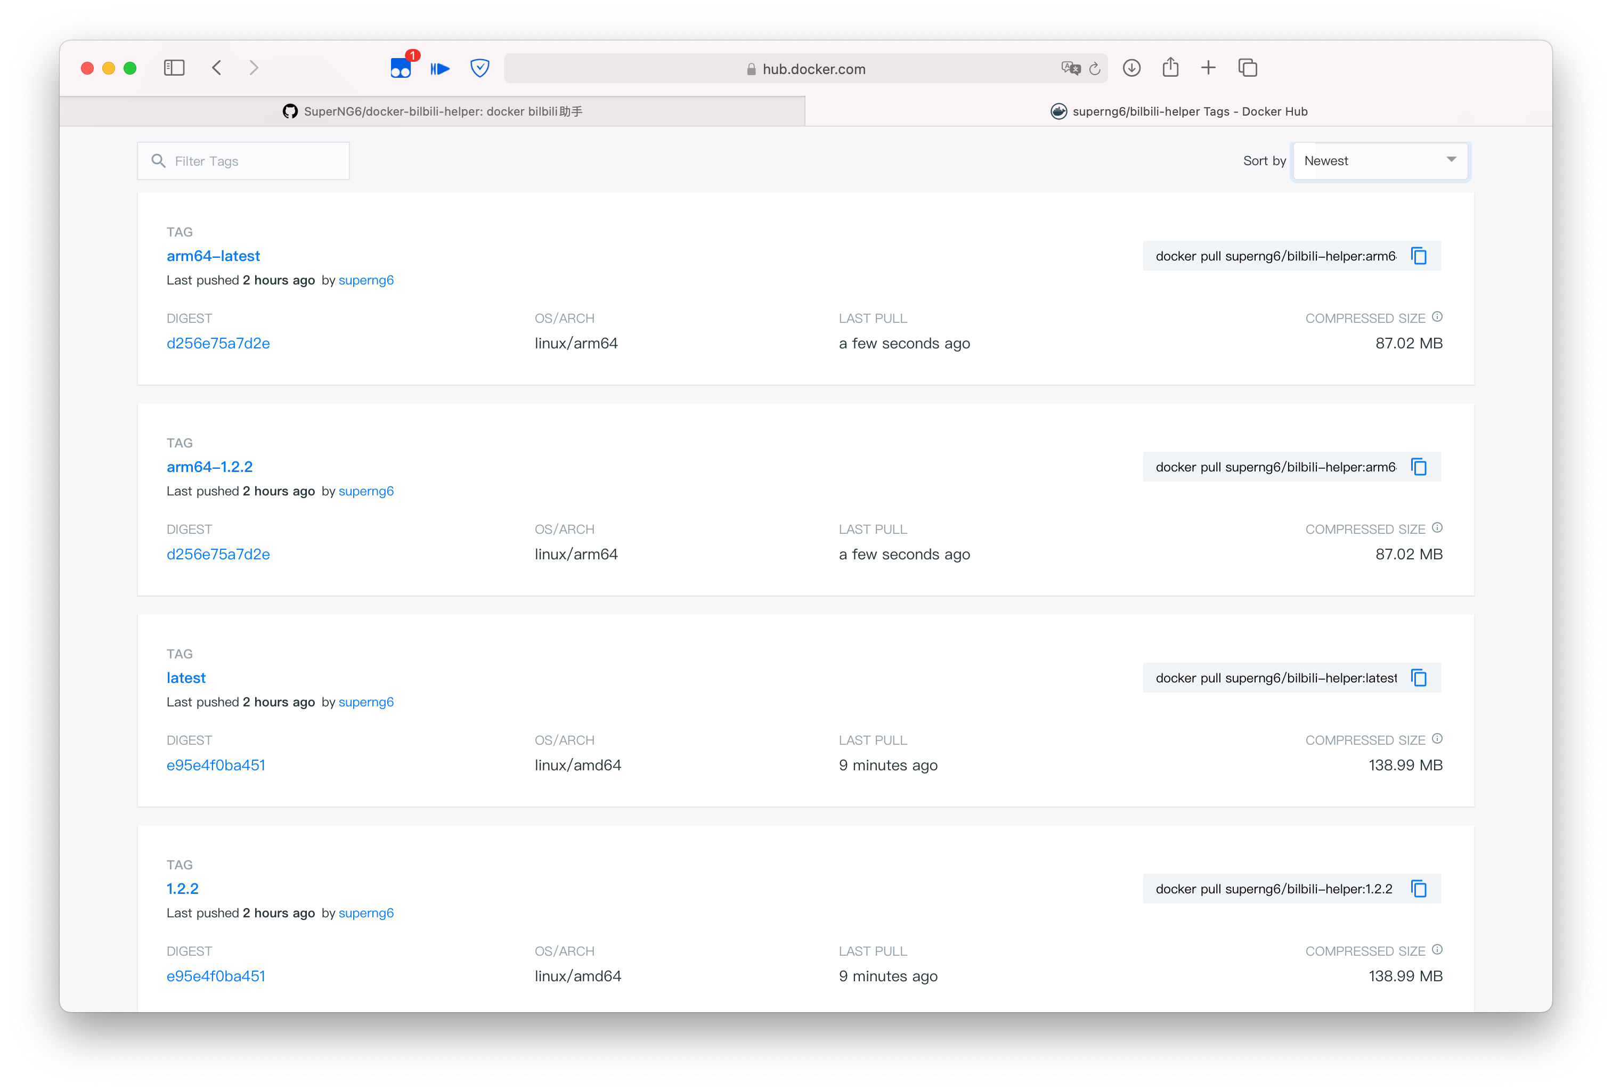Open digest e95e4f0ba451 of latest tag

point(216,765)
